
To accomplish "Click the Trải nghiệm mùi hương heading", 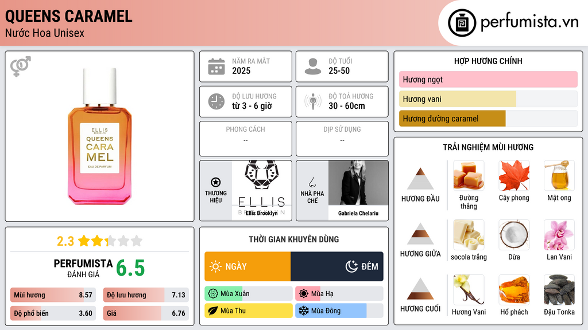I will click(x=488, y=147).
